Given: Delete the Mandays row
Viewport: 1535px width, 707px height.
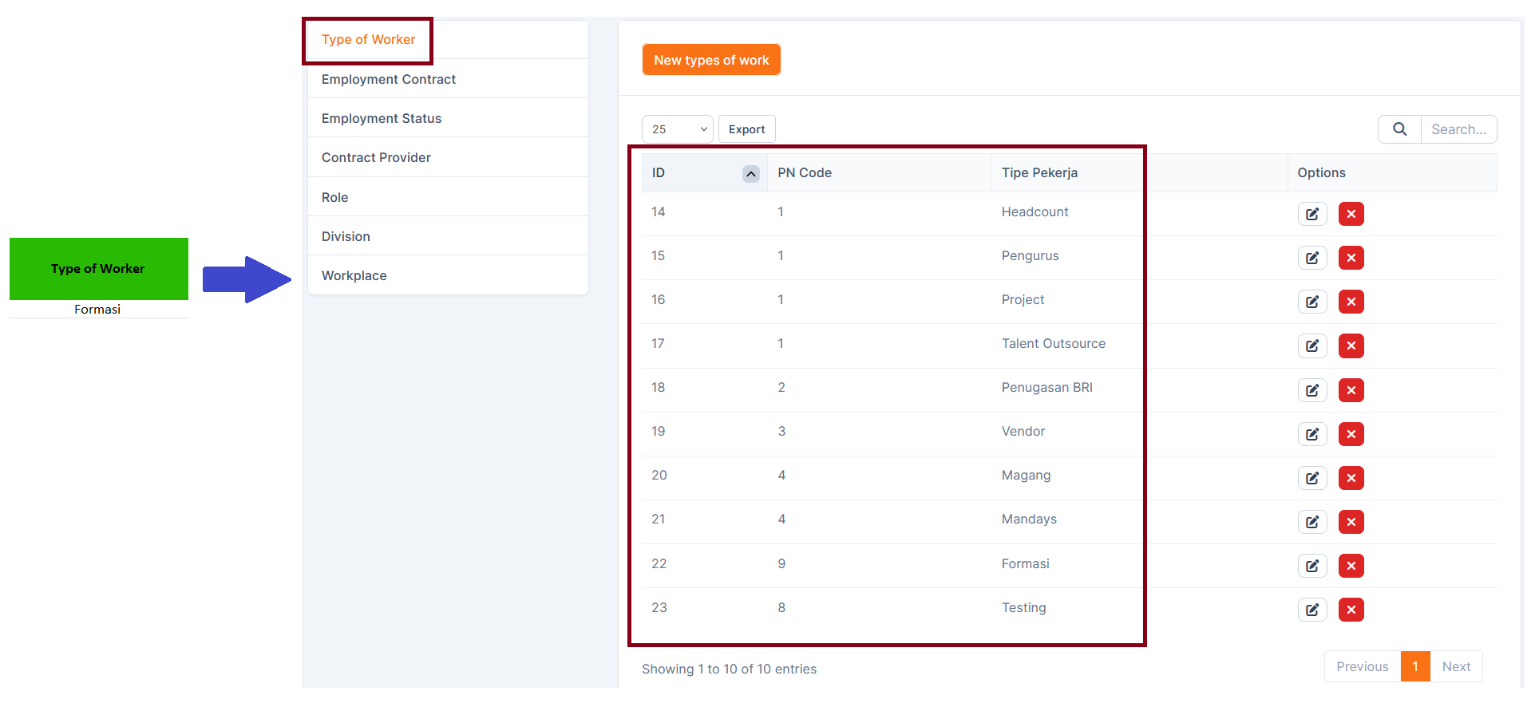Looking at the screenshot, I should [1351, 522].
